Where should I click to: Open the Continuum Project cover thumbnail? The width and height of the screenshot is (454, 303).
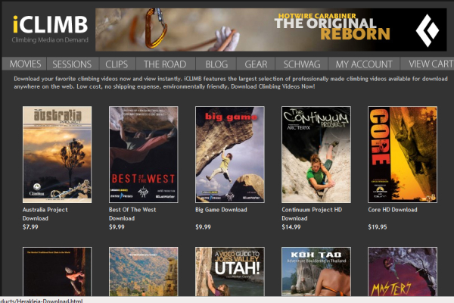coord(316,155)
